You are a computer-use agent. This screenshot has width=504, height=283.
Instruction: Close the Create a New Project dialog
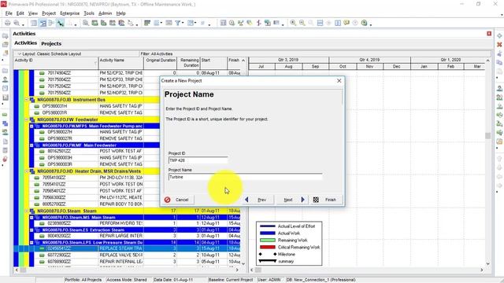tap(339, 81)
